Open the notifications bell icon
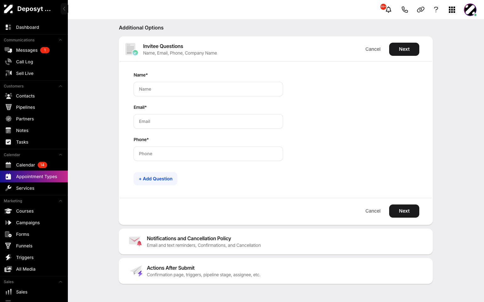Screen dimensions: 484x302 (389, 10)
